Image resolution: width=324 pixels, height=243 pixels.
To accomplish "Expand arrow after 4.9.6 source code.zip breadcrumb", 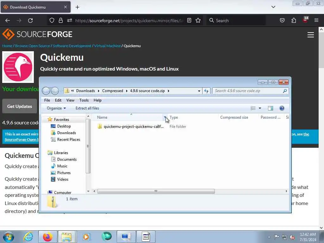I will click(x=169, y=91).
